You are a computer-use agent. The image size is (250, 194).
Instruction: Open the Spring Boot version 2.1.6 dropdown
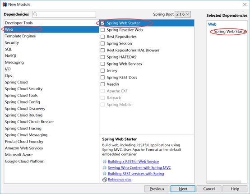click(183, 14)
